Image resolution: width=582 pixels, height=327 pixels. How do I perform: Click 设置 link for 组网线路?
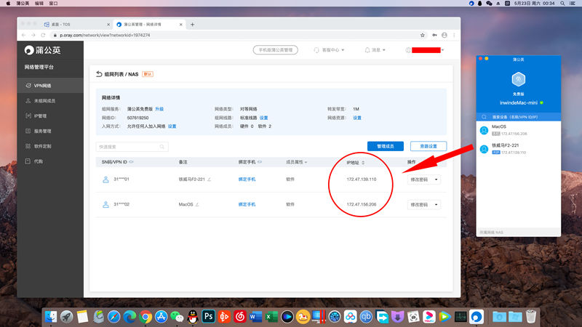tap(263, 118)
